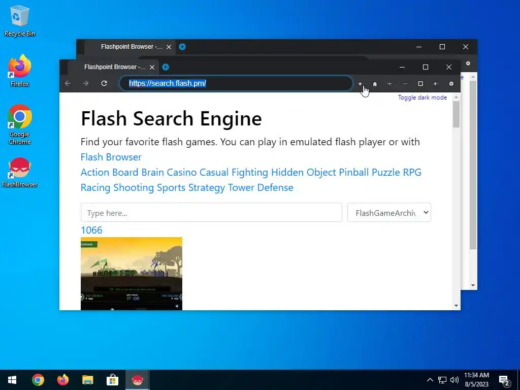Browse the Brain category

[152, 172]
